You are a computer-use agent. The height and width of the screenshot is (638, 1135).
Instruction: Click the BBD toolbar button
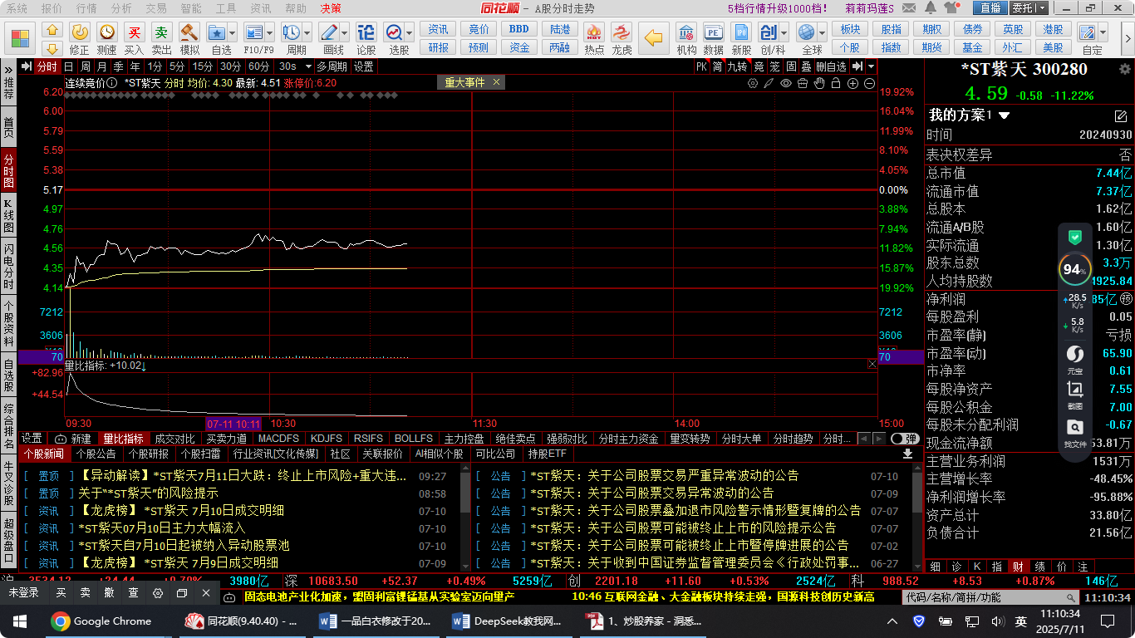point(519,30)
